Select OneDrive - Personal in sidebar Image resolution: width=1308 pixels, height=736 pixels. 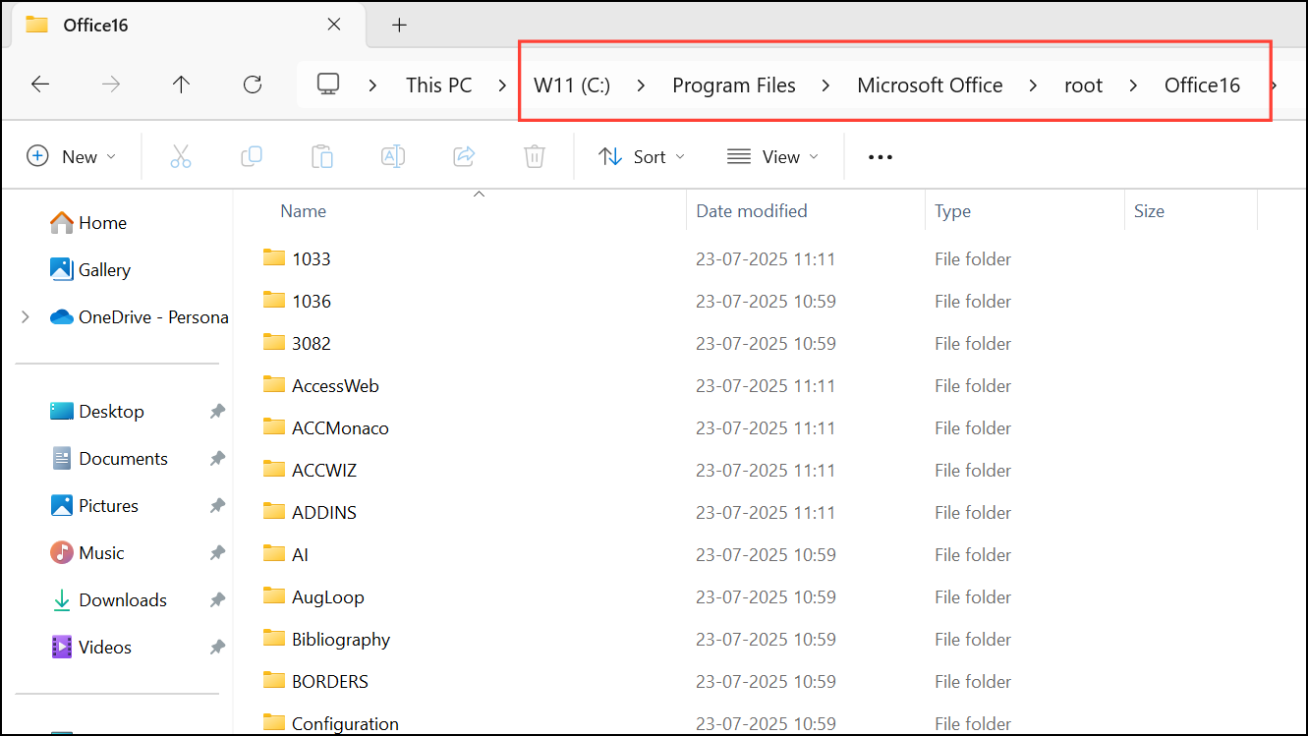click(x=140, y=316)
